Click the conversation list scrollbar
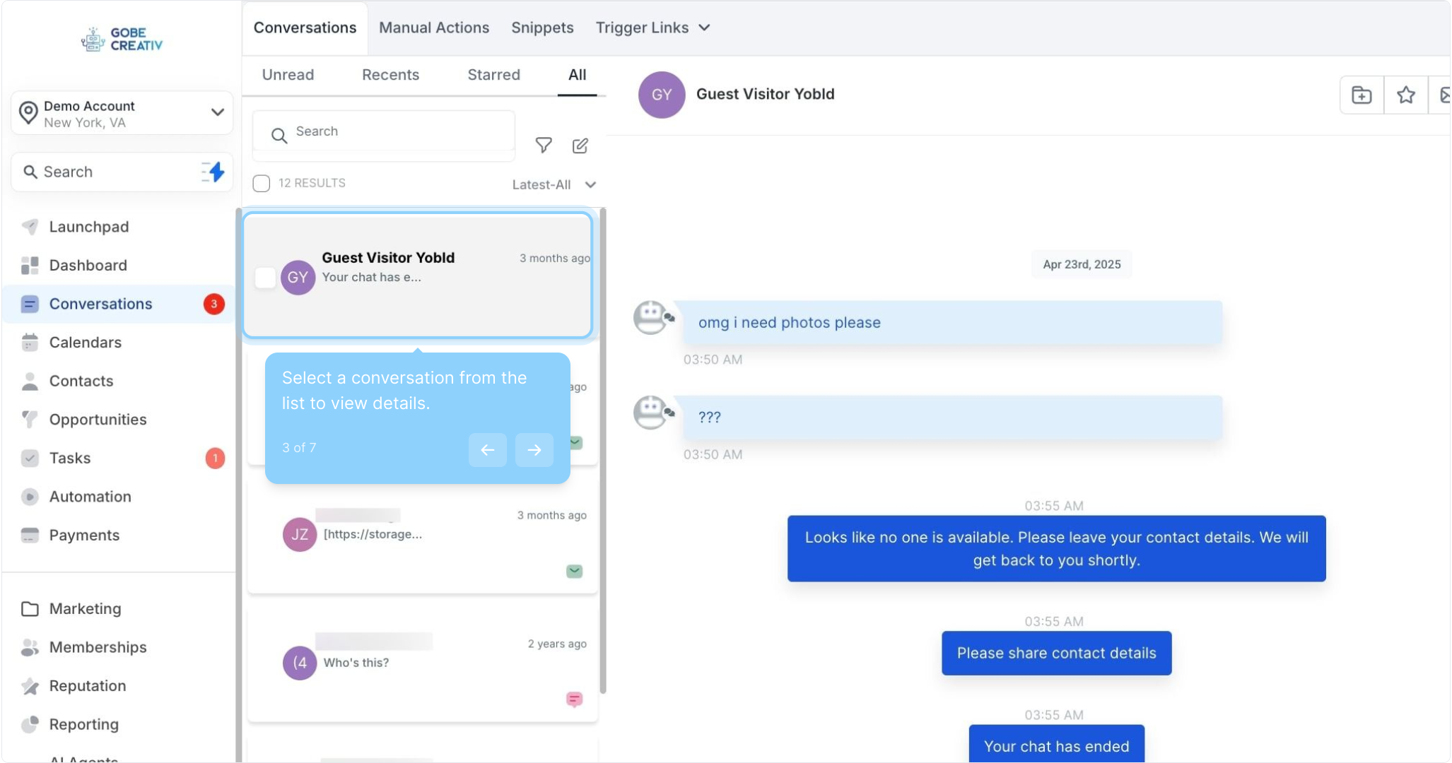1452x763 pixels. coord(602,452)
